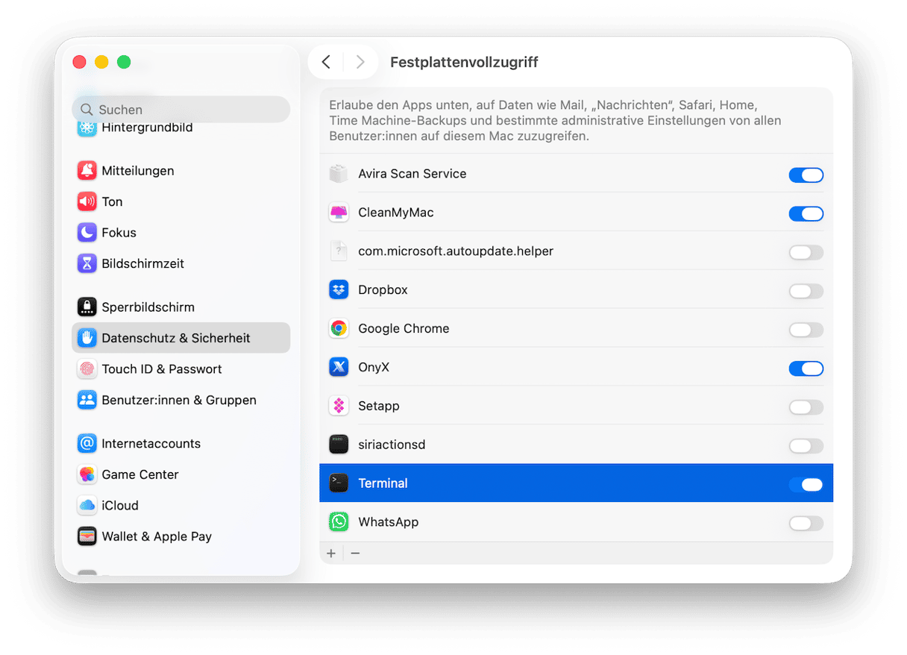
Task: Enable the Setapp toggle
Action: pos(806,407)
